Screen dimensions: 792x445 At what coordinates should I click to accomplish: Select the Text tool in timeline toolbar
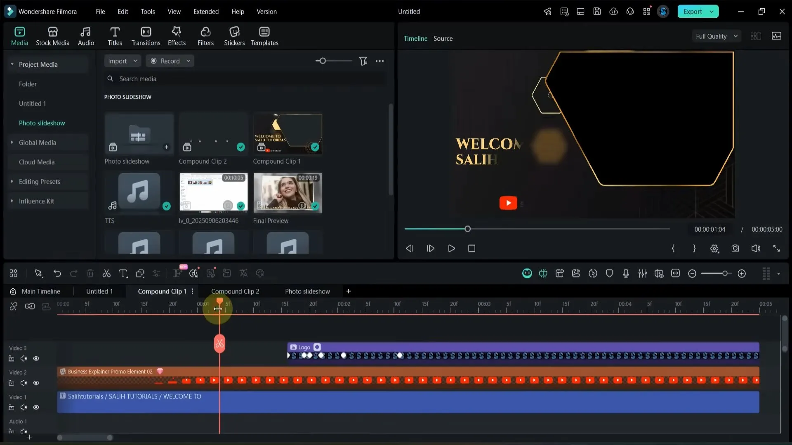click(123, 274)
